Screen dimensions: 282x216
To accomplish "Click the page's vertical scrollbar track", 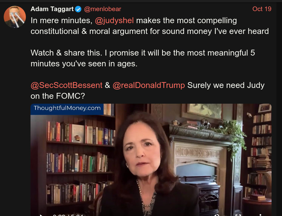I will pyautogui.click(x=279, y=108).
